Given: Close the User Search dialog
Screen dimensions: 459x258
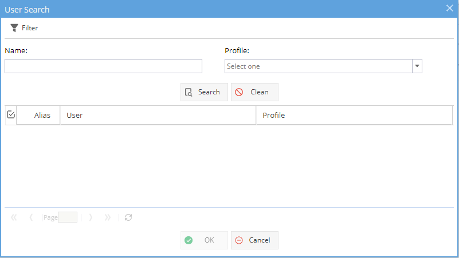Looking at the screenshot, I should 450,8.
